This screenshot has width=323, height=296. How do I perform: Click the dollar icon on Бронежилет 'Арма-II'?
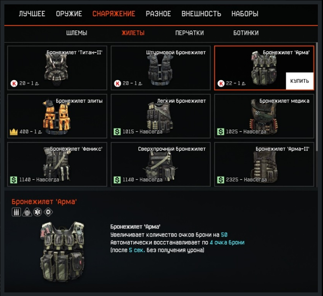pyautogui.click(x=221, y=180)
